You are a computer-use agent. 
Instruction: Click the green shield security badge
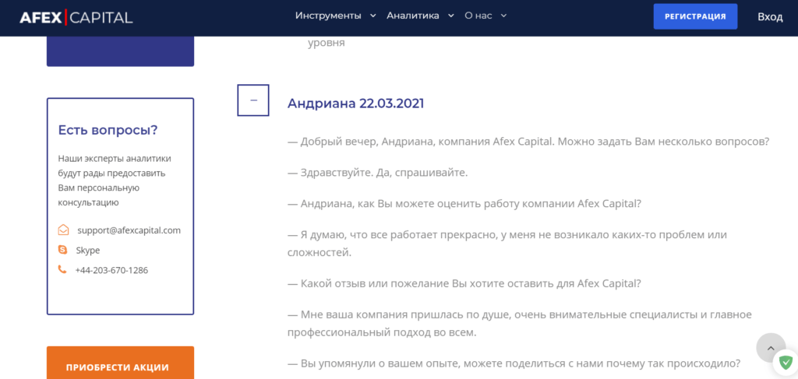pyautogui.click(x=786, y=363)
